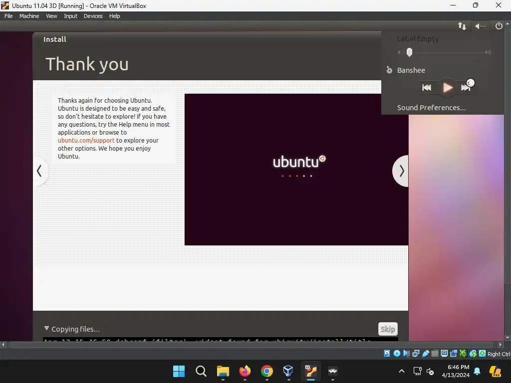Click the running VirtualBox VM taskbar icon
This screenshot has height=383, width=511.
click(x=310, y=371)
